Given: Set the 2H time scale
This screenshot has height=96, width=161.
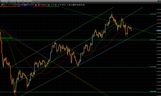Looking at the screenshot, I should click(23, 5).
